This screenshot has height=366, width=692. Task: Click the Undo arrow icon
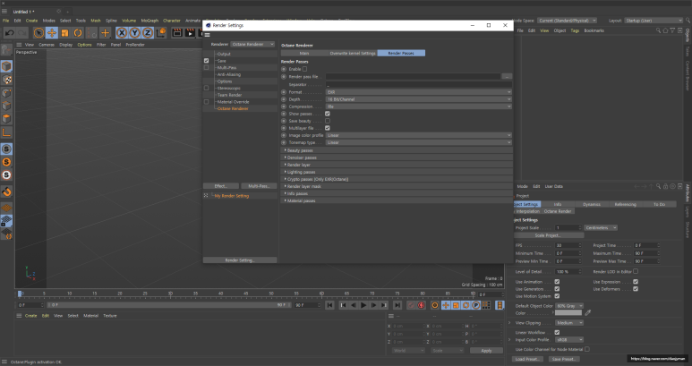point(9,32)
